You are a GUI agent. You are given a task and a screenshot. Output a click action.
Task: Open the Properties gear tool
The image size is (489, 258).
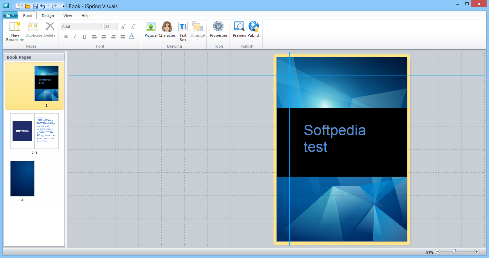[x=218, y=30]
